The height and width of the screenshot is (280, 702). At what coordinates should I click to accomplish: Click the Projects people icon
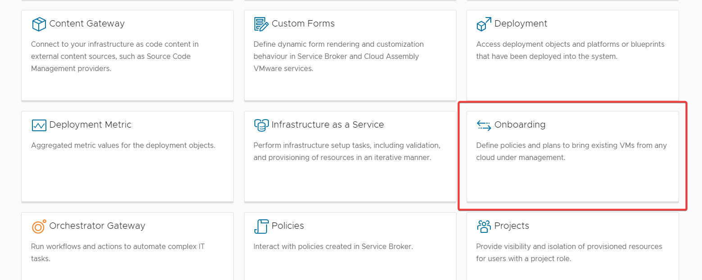tap(484, 226)
